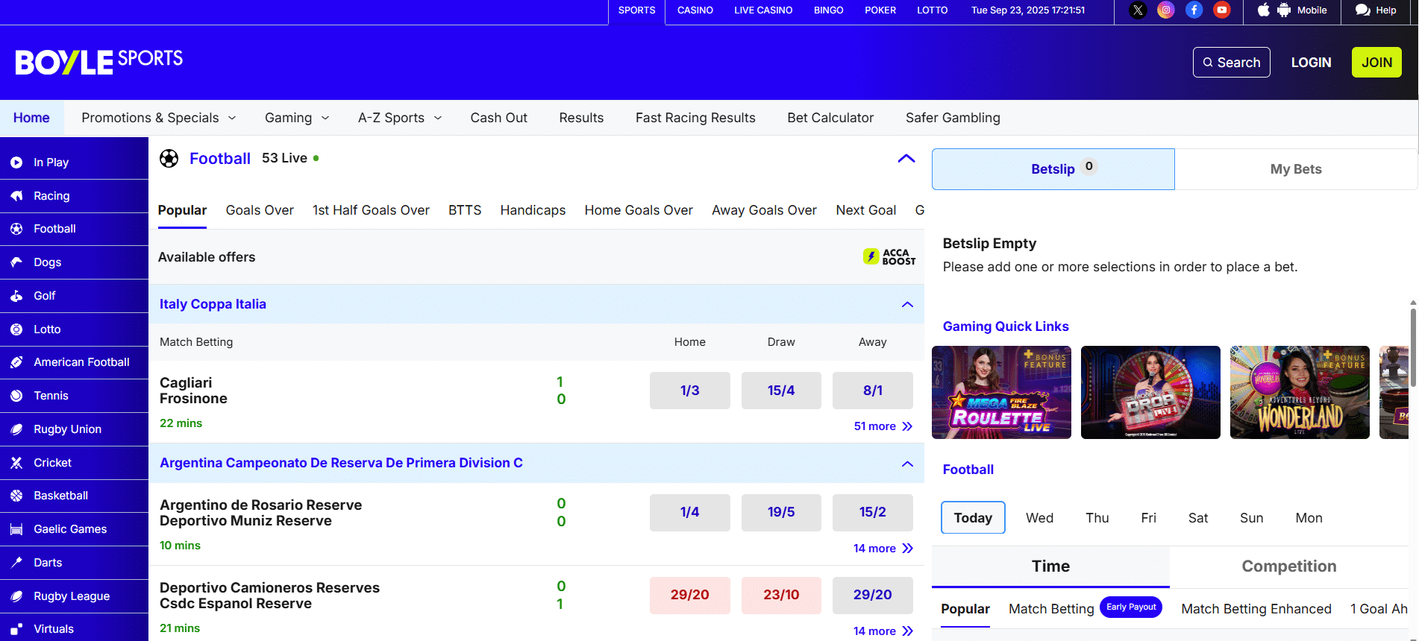Expand the Gaming dropdown menu
Screen dimensions: 1419x641
(x=297, y=118)
